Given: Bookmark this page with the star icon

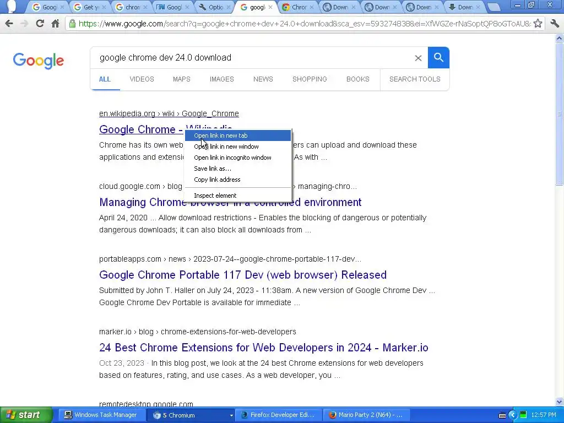Looking at the screenshot, I should (x=538, y=24).
